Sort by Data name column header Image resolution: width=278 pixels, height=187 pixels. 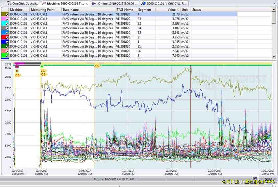(x=89, y=10)
